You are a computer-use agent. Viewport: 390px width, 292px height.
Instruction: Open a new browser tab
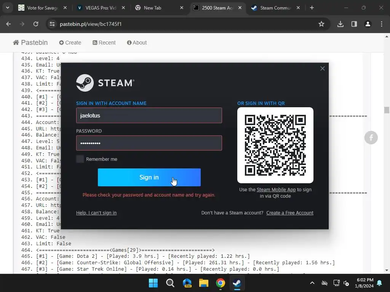click(312, 8)
